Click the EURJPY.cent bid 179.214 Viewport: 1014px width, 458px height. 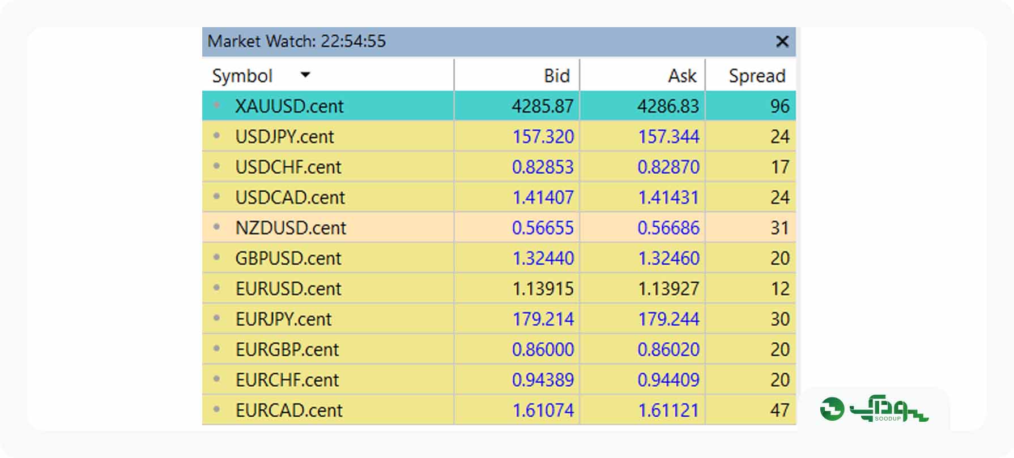click(x=543, y=319)
